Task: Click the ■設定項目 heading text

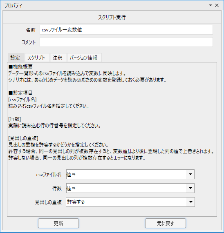Action: tap(20, 93)
